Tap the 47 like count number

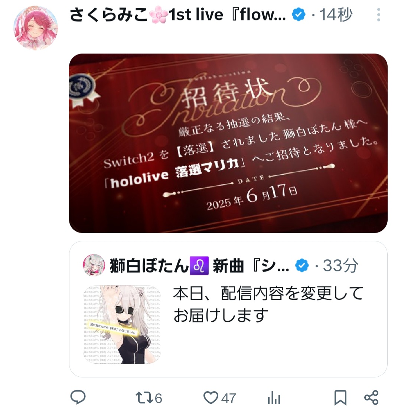pos(228,398)
